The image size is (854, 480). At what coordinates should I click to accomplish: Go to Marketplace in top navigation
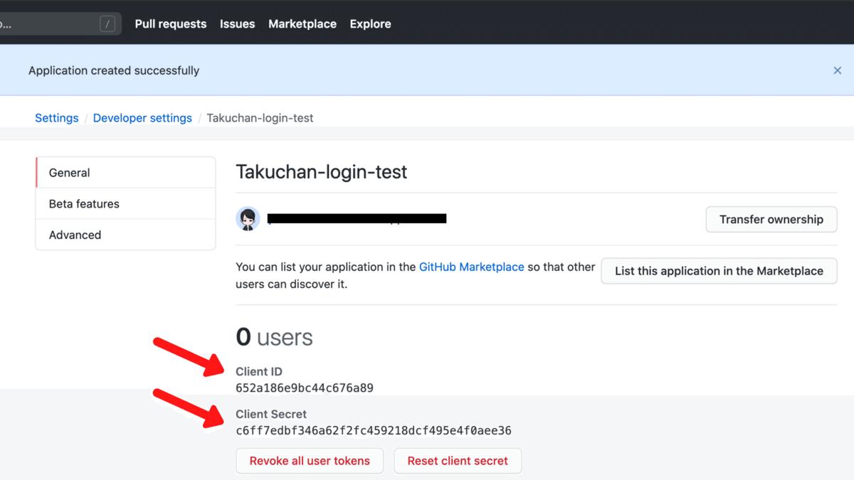pyautogui.click(x=302, y=23)
